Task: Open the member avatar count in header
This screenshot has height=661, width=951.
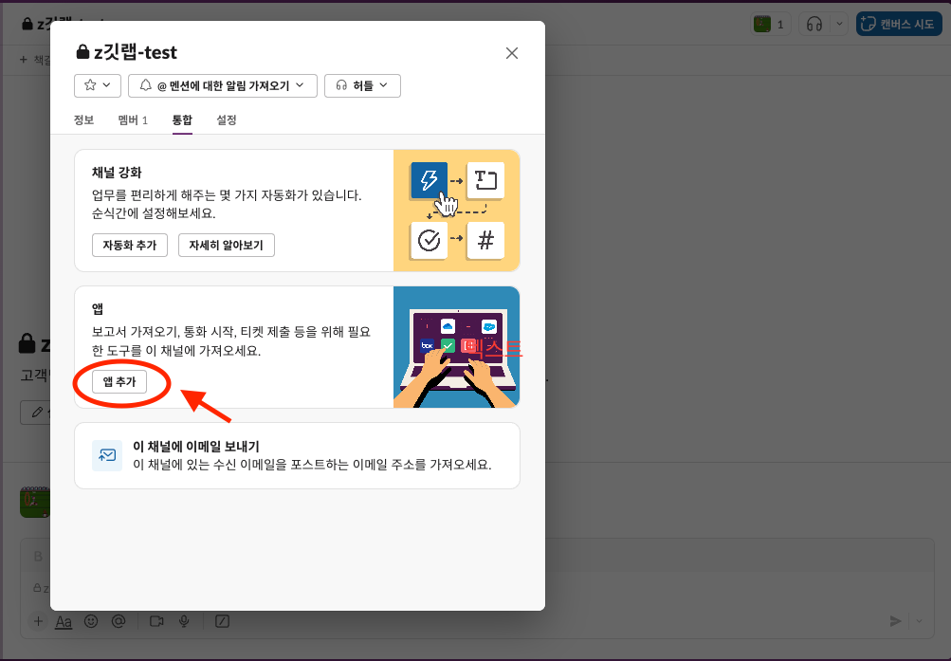Action: tap(770, 24)
